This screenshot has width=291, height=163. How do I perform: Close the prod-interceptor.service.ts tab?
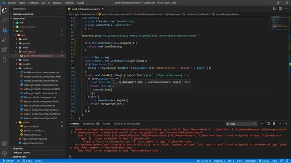[103, 9]
